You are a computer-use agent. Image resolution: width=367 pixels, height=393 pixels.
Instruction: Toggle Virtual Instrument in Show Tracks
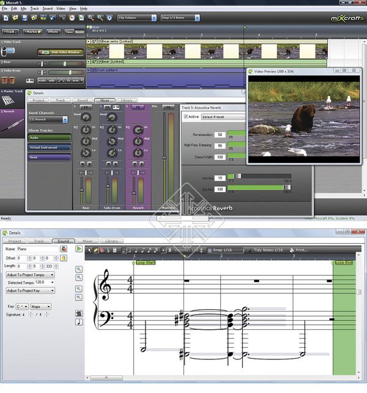pyautogui.click(x=49, y=148)
